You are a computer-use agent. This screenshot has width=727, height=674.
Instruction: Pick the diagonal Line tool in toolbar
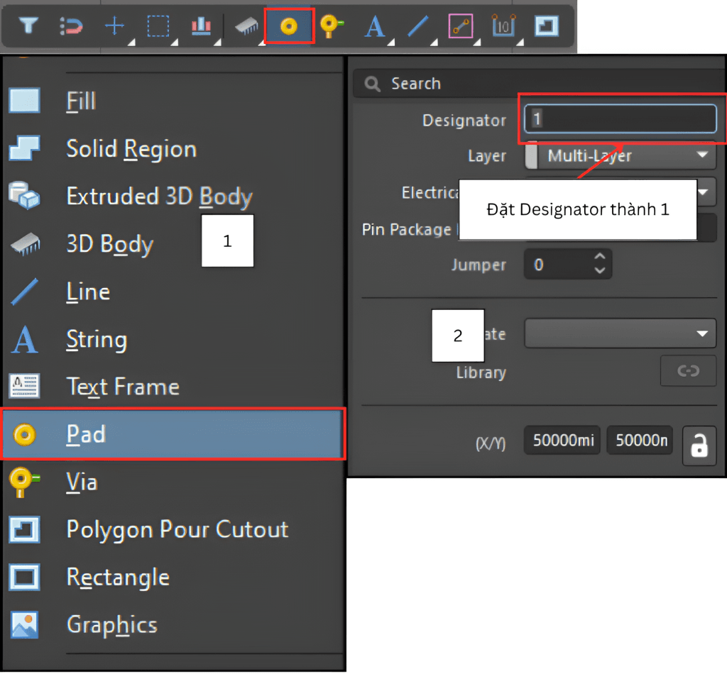coord(417,27)
